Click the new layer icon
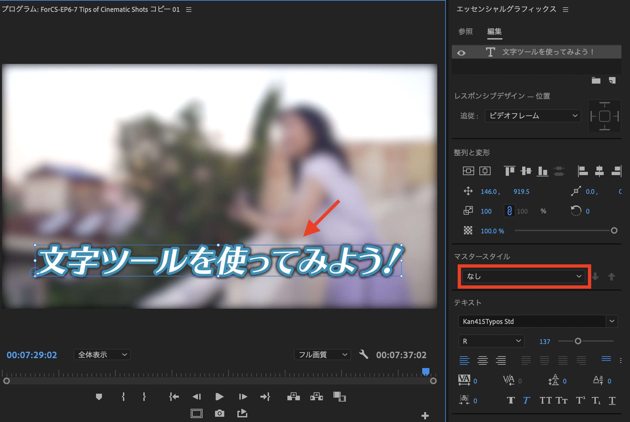This screenshot has height=422, width=630. coord(612,80)
